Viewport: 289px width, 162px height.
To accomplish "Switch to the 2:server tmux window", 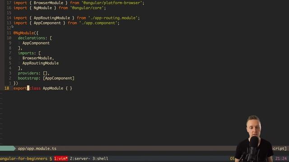I will tap(80, 158).
